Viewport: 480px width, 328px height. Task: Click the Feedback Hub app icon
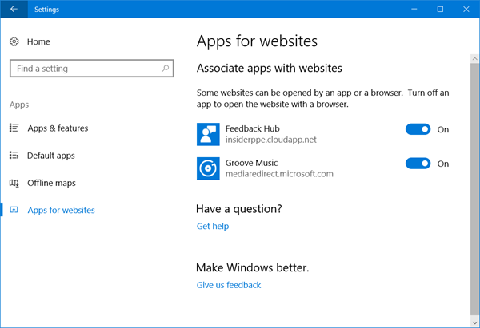pyautogui.click(x=208, y=134)
